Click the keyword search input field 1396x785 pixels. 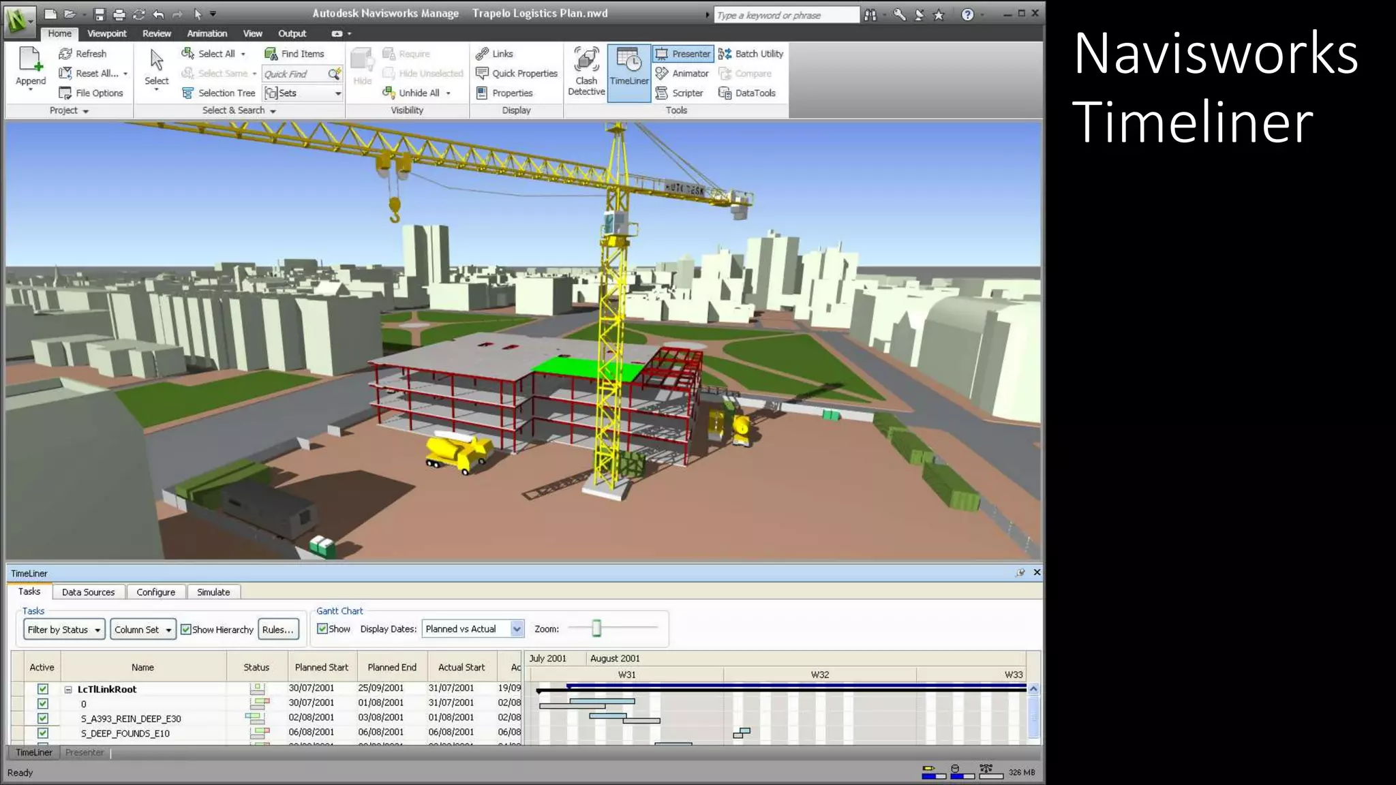coord(787,15)
